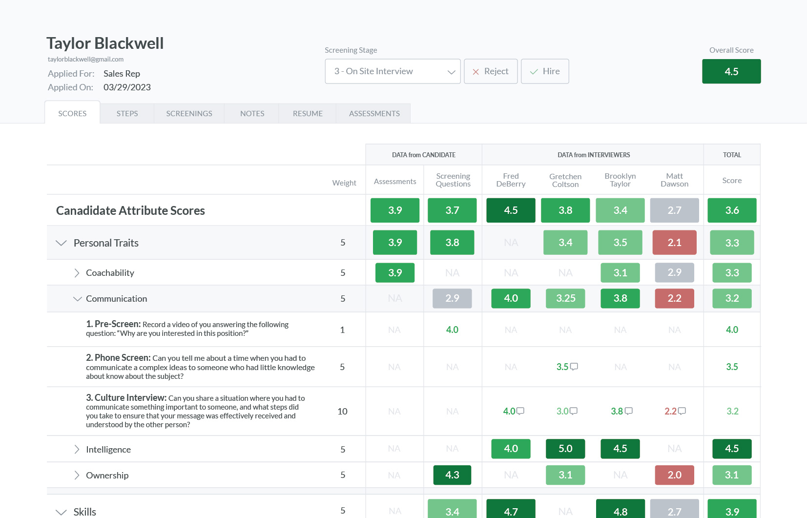The width and height of the screenshot is (807, 518).
Task: Switch to the NOTES tab
Action: click(x=251, y=113)
